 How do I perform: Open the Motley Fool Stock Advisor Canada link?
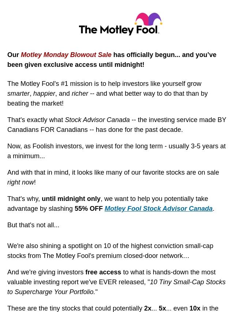(158, 209)
